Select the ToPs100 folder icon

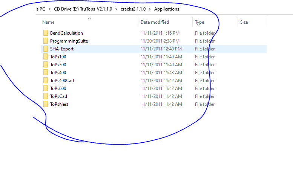click(x=46, y=56)
